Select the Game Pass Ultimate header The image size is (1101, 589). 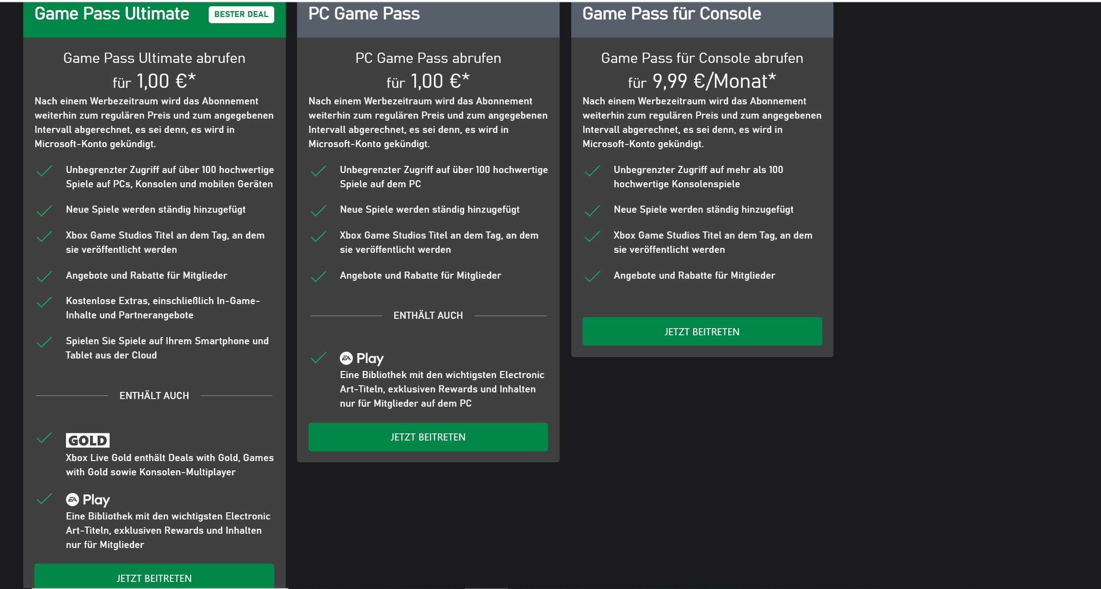pos(112,14)
